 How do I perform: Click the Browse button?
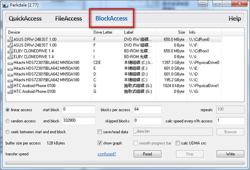230,132
